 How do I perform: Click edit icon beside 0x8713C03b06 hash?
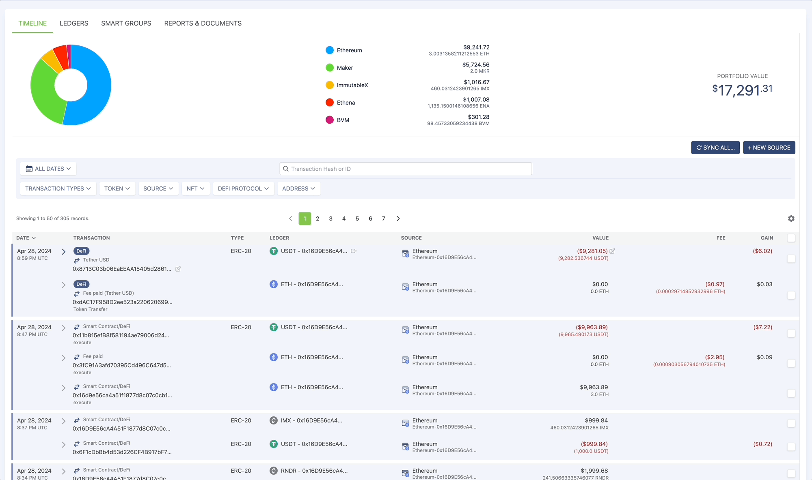point(178,269)
